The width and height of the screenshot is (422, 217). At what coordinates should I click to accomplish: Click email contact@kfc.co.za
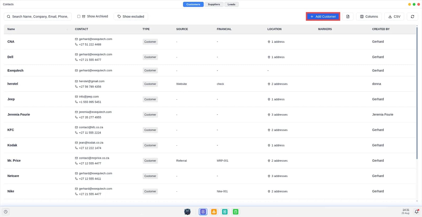click(x=91, y=127)
